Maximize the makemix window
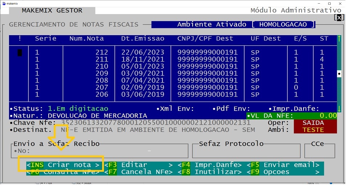This screenshot has height=187, width=346. click(x=329, y=4)
